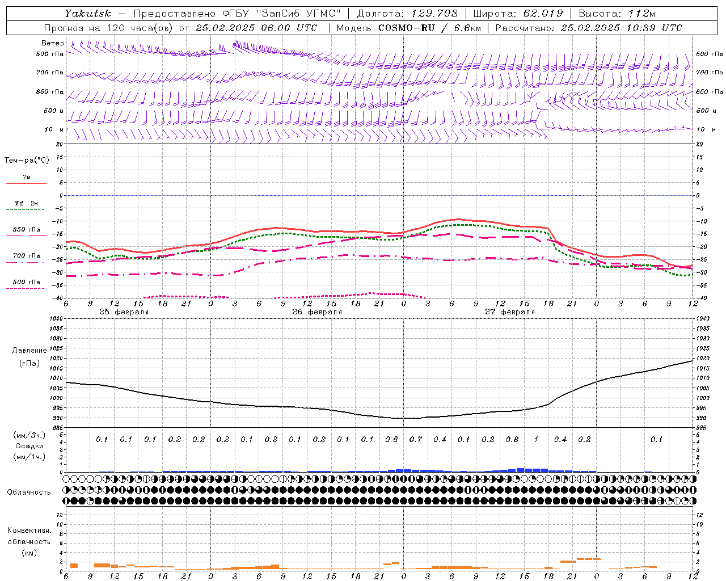This screenshot has width=726, height=581.
Task: Click the '27 февраля' date label
Action: pyautogui.click(x=510, y=312)
